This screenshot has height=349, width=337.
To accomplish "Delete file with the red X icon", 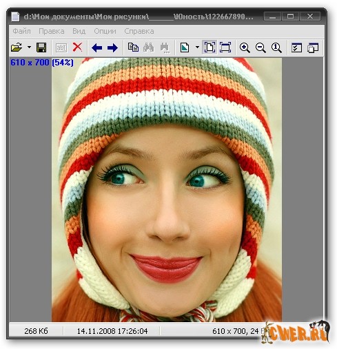I will [x=77, y=47].
